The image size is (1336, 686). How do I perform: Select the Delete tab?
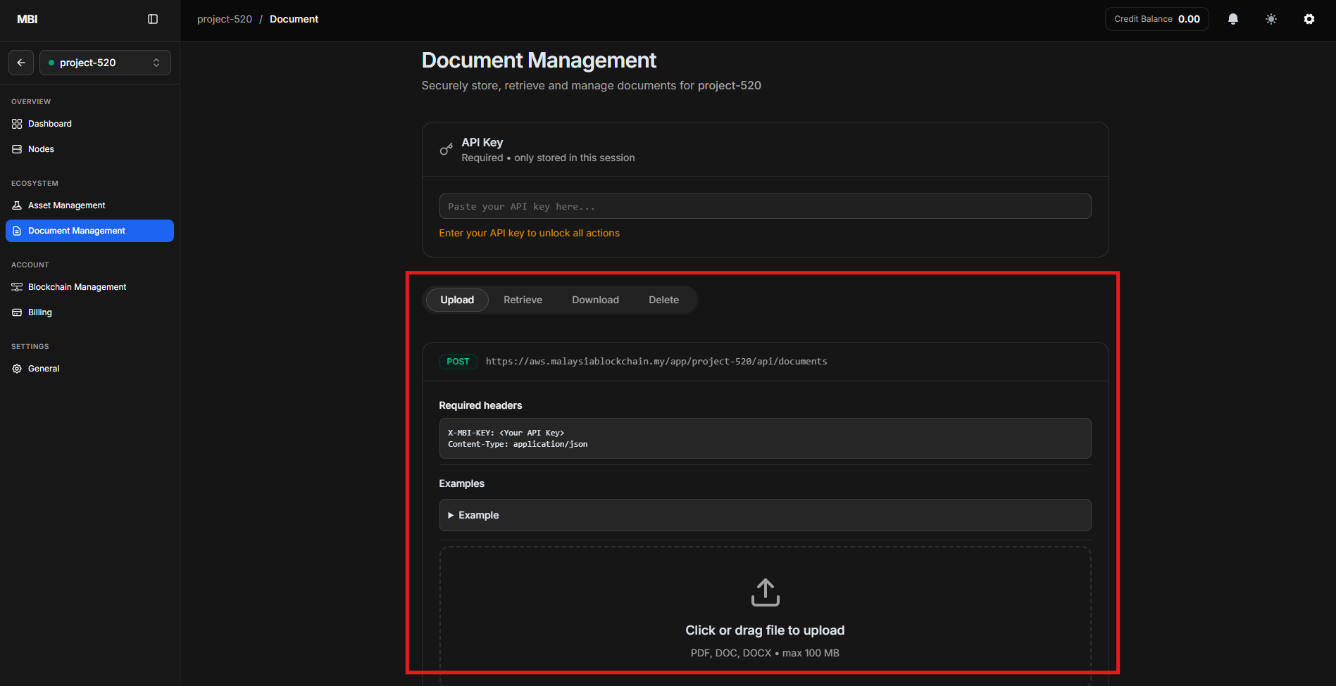[663, 300]
